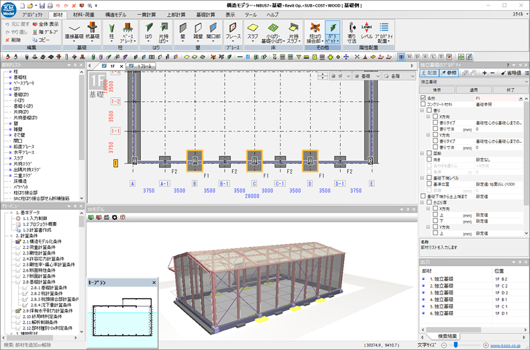Click the settings gear in 3Dモデル toolbar

115,217
